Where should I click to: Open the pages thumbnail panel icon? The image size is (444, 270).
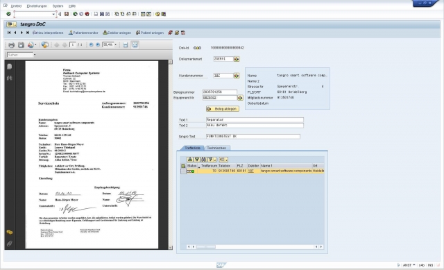9,67
